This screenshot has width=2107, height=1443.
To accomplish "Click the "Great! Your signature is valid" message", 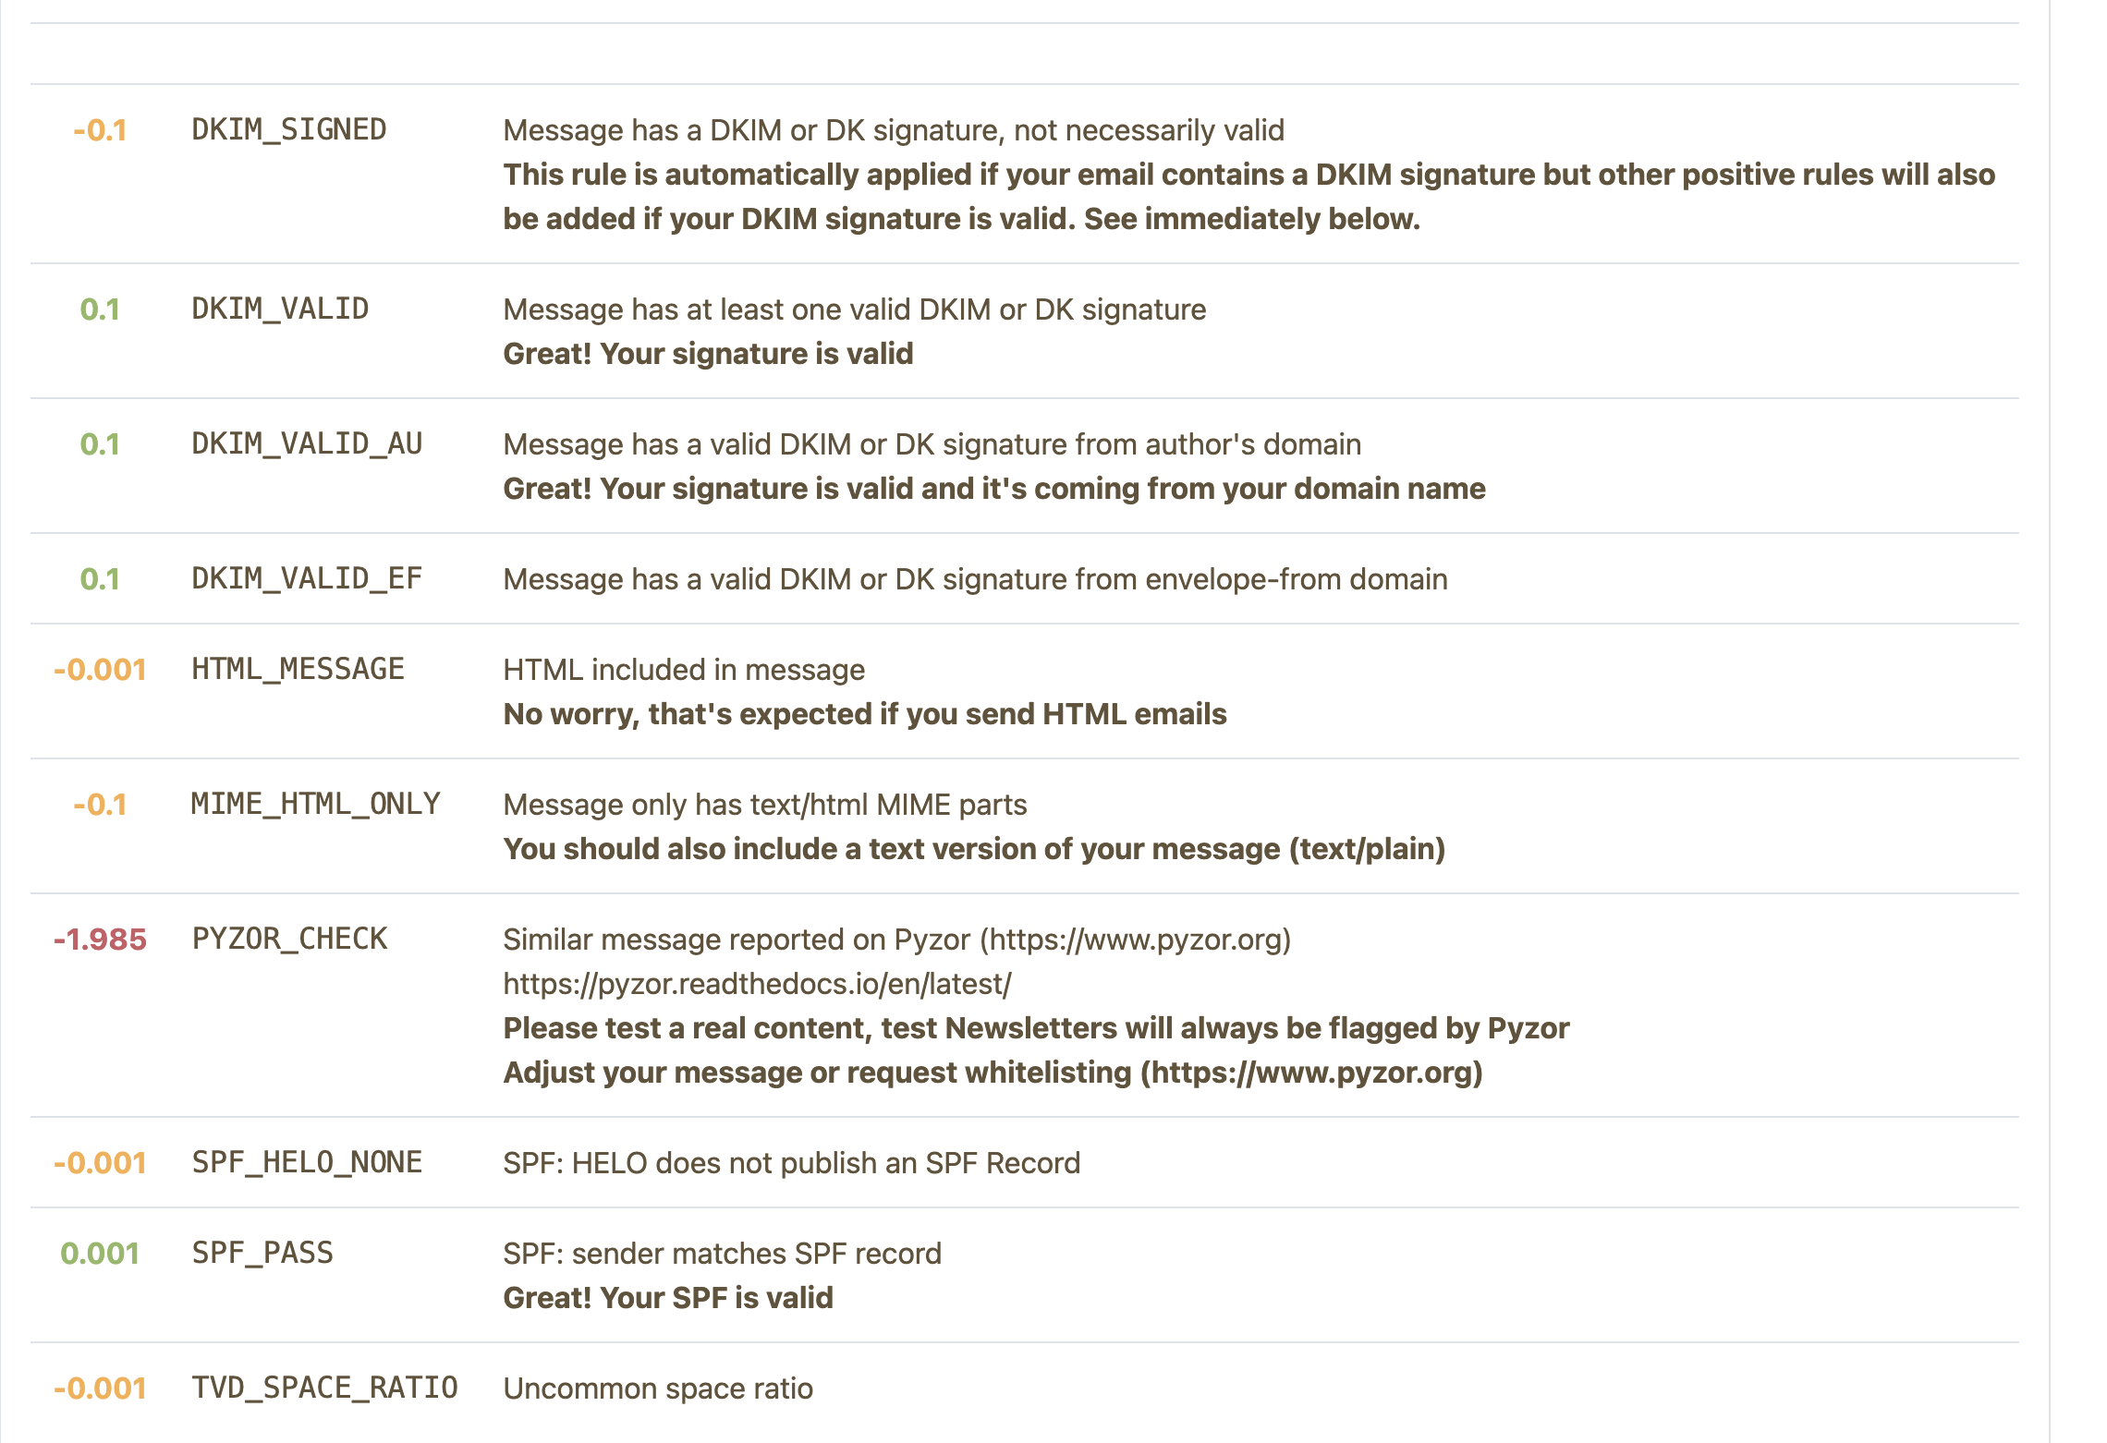I will tap(708, 354).
